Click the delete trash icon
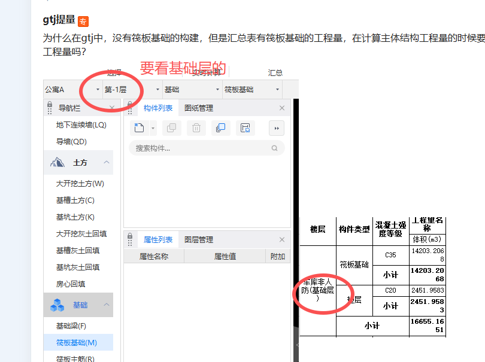The image size is (485, 362). point(196,128)
